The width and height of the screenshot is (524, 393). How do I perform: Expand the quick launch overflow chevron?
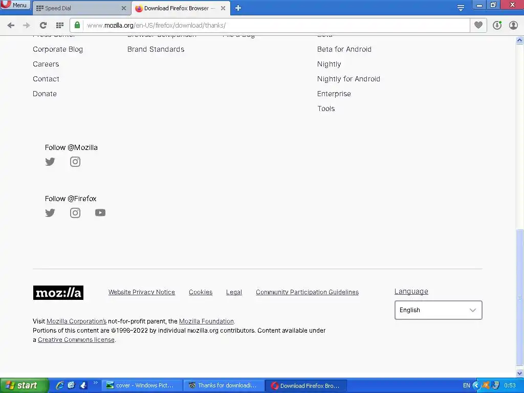point(96,383)
